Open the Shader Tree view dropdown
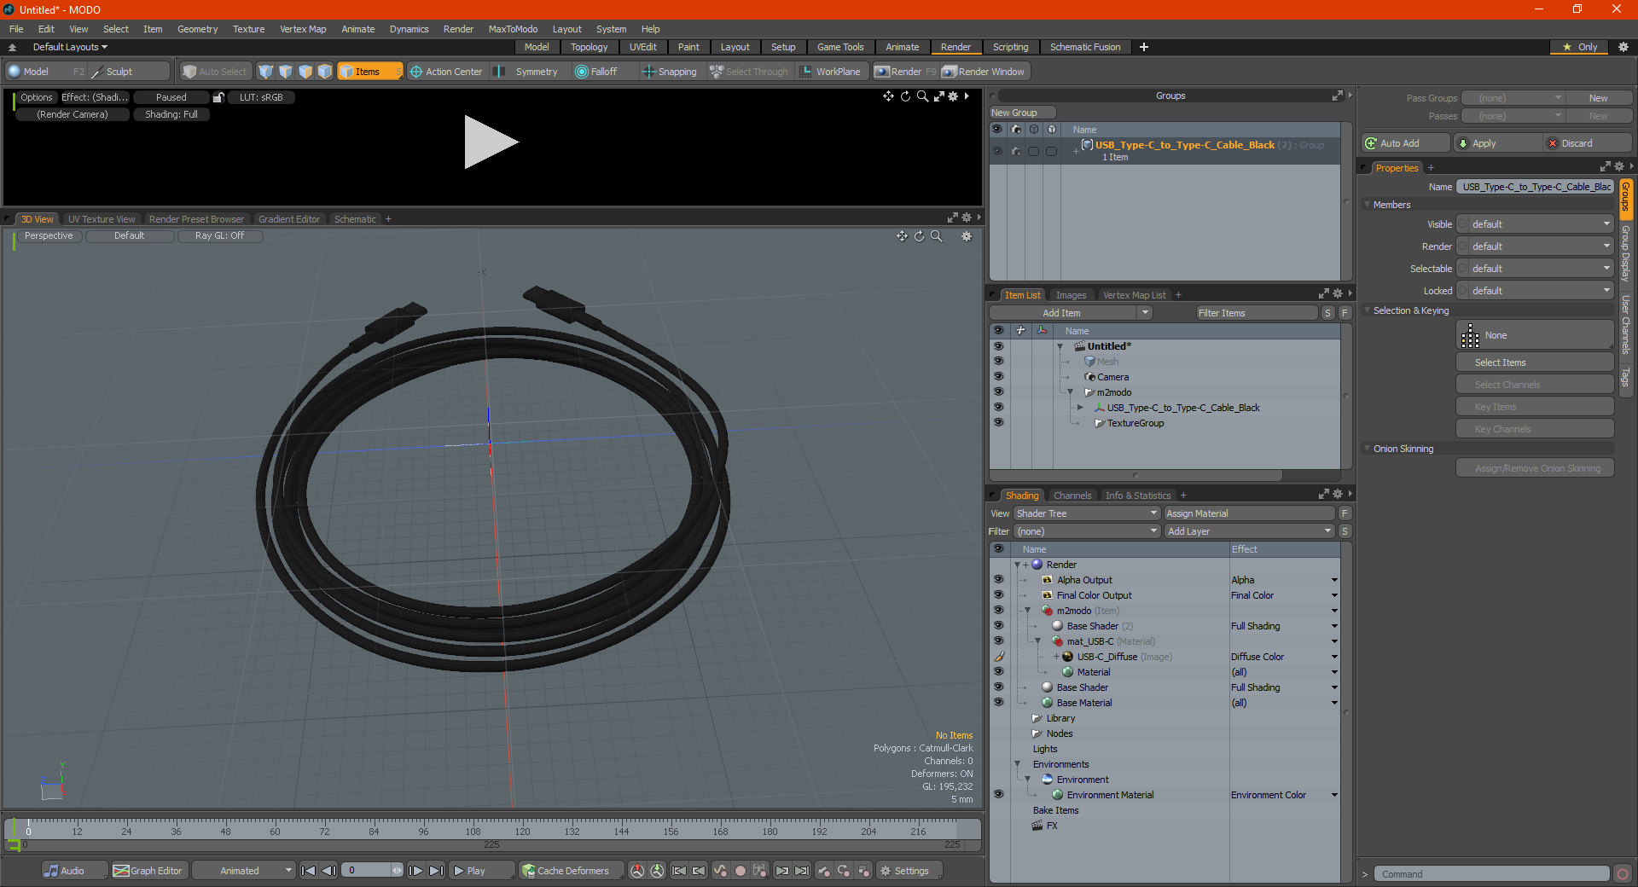 tap(1087, 513)
